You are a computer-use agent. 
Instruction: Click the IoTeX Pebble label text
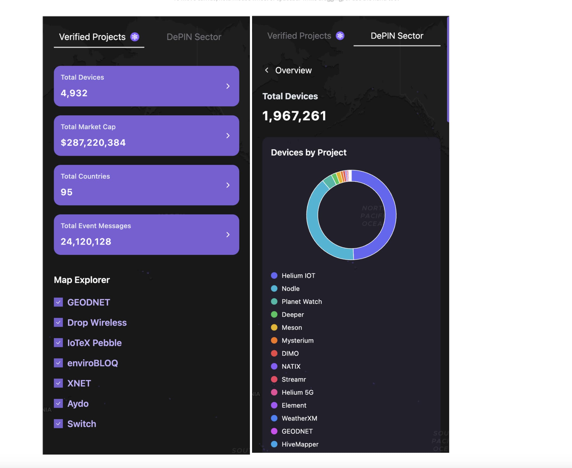click(94, 343)
